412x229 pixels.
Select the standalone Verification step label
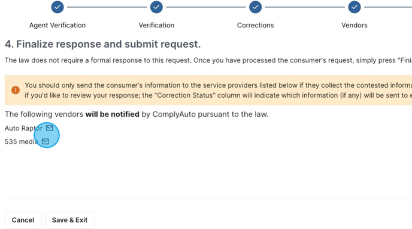156,25
